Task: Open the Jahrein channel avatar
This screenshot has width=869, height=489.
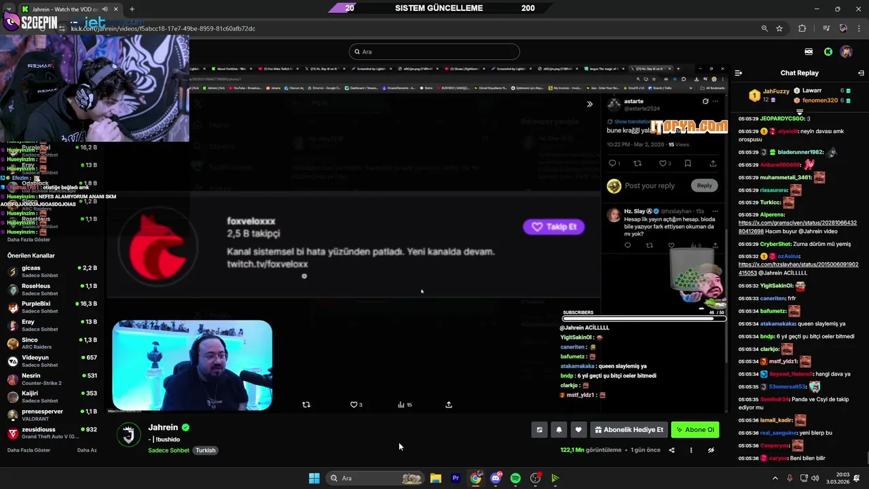Action: click(x=128, y=435)
